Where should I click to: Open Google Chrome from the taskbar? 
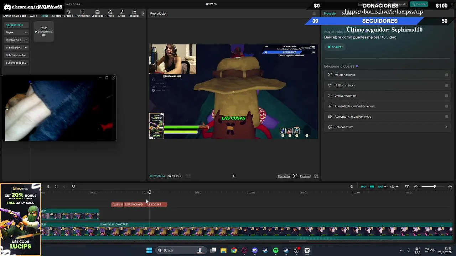tap(234, 250)
